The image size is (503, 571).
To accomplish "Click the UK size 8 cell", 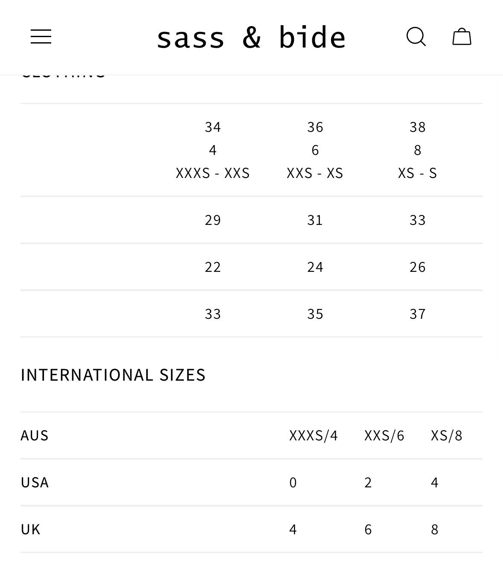I will click(435, 530).
